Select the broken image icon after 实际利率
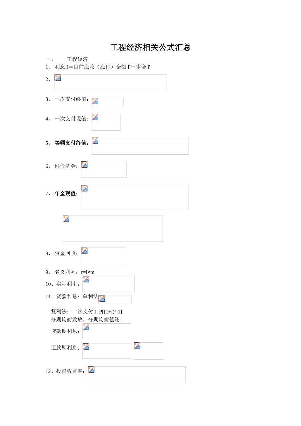The width and height of the screenshot is (301, 426). 86,280
